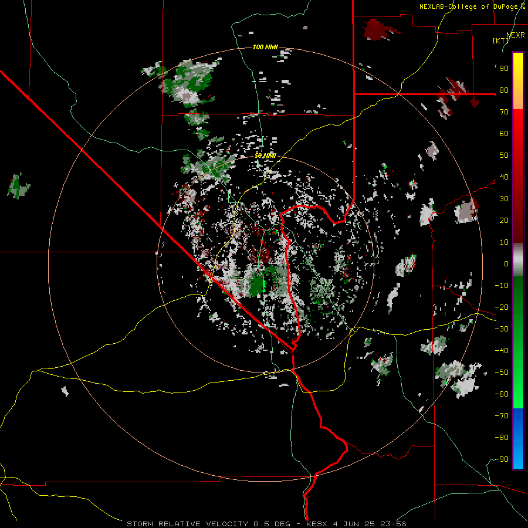
Task: Click the -80 value on the velocity scale
Action: pos(502,438)
